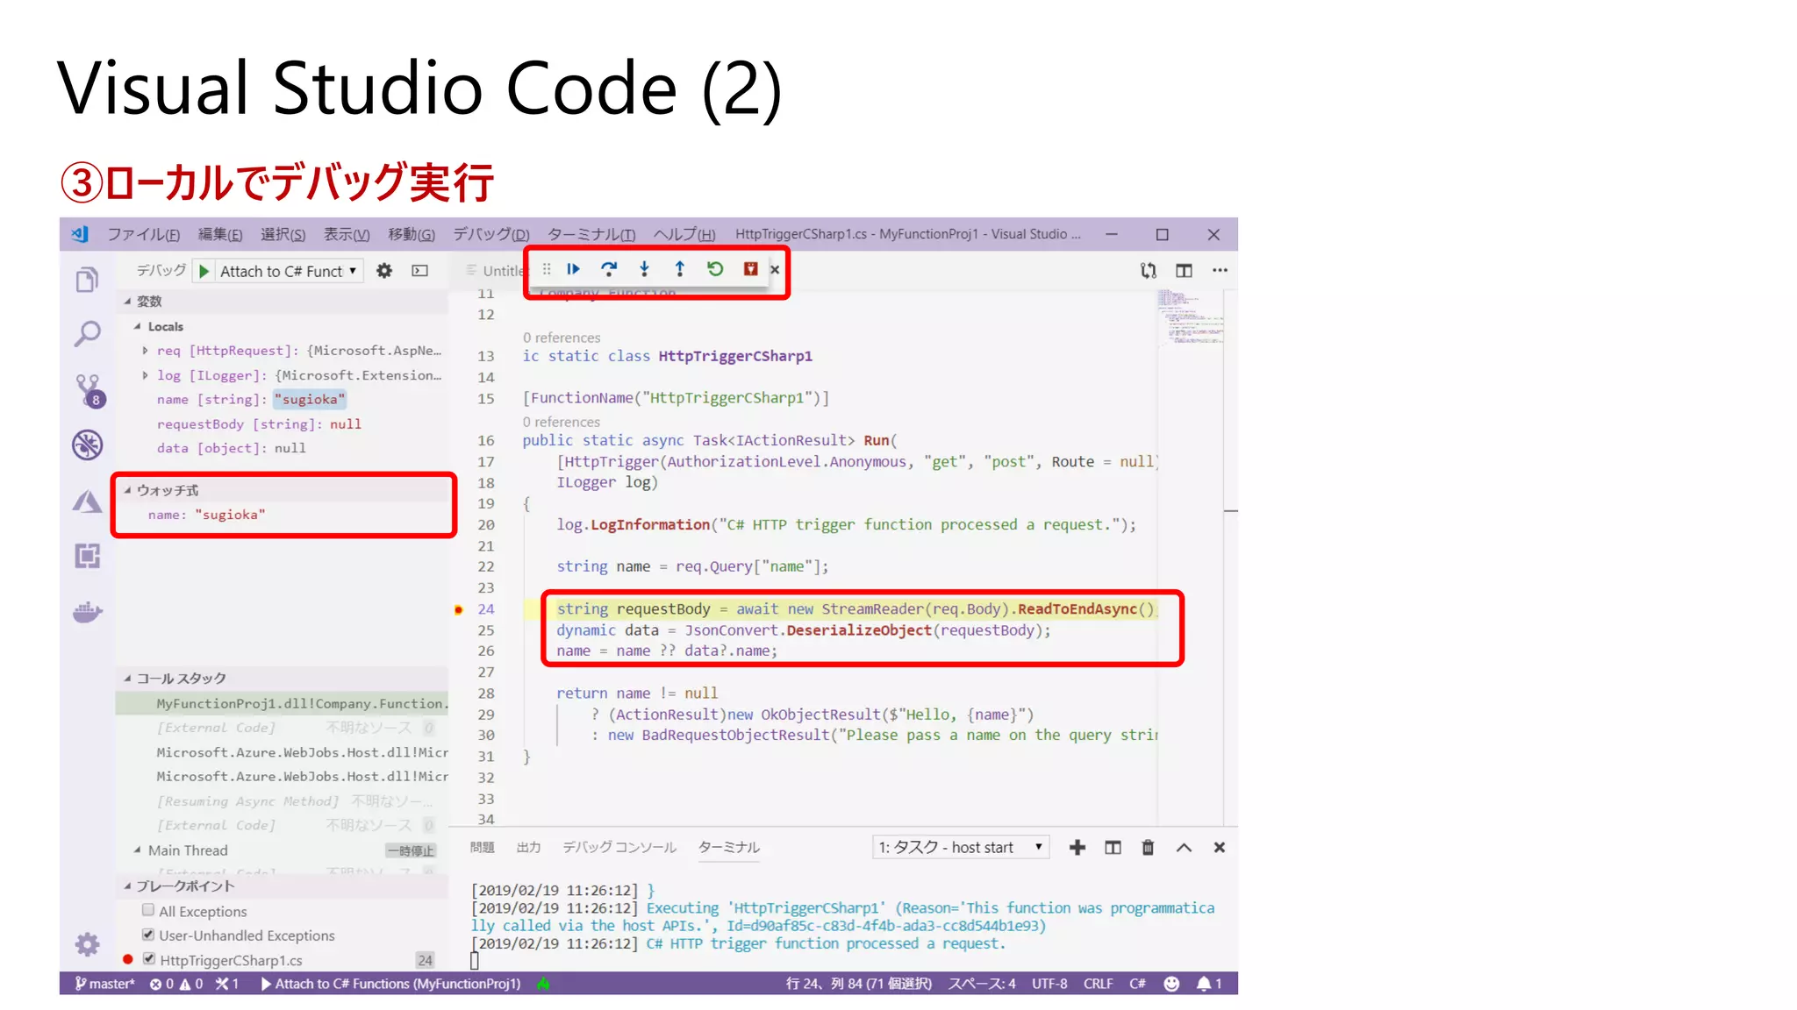This screenshot has width=1797, height=1010.
Task: Toggle the All Exceptions breakpoint checkbox
Action: click(148, 911)
